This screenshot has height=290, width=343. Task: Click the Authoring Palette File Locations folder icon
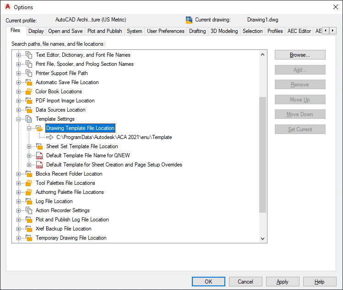29,192
